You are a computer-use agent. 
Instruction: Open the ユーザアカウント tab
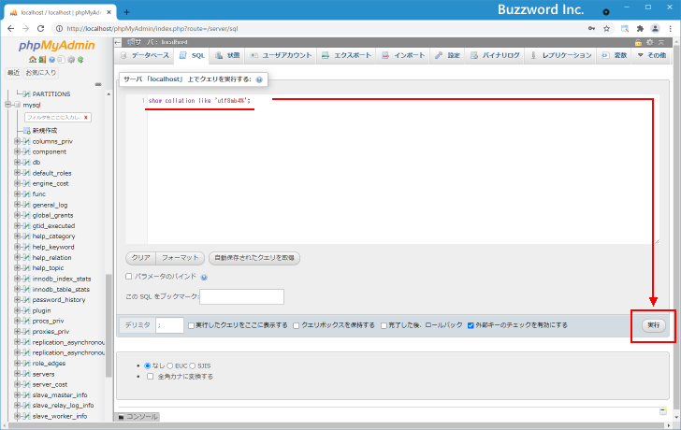click(281, 55)
